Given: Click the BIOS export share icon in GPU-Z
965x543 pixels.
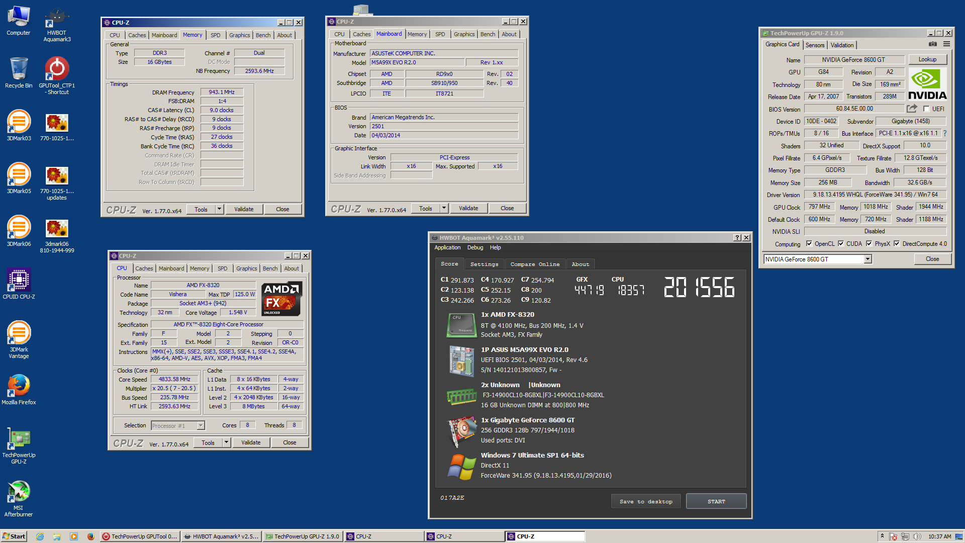Looking at the screenshot, I should click(x=912, y=109).
